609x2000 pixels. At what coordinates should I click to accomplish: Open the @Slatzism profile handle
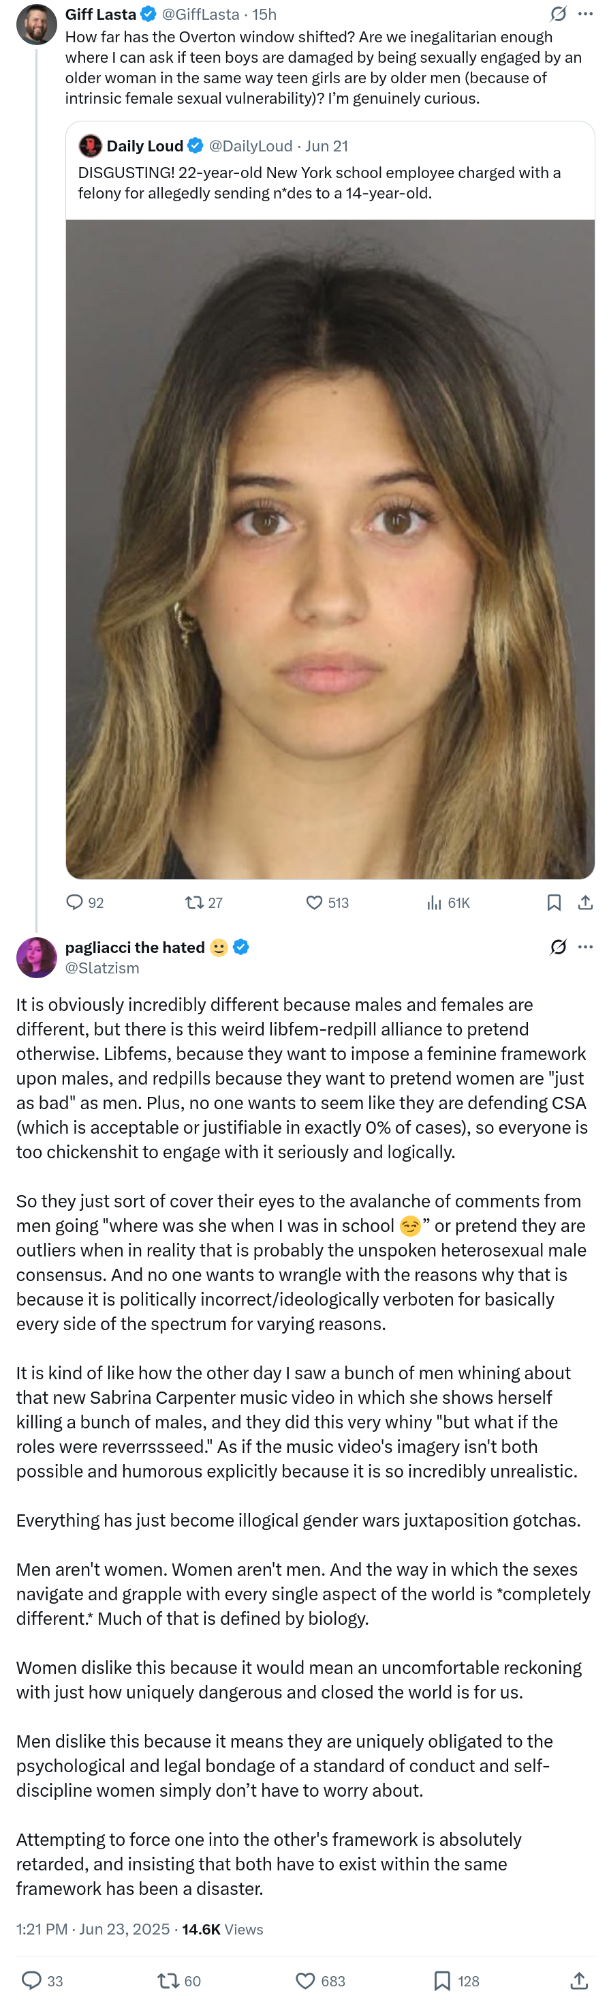point(102,967)
